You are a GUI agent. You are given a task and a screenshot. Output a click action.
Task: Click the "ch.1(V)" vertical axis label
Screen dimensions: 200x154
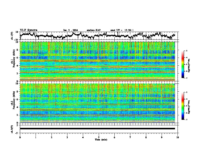pos(12,36)
